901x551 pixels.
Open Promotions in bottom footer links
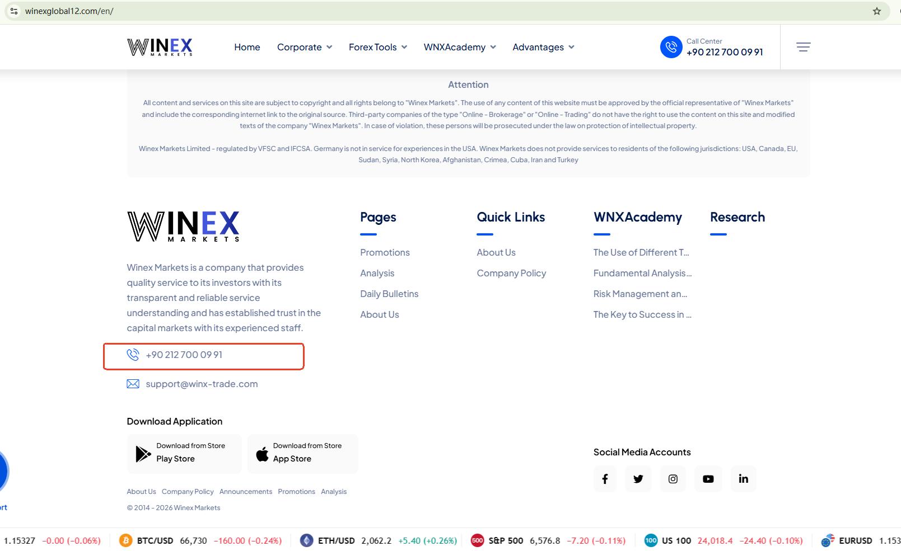296,492
